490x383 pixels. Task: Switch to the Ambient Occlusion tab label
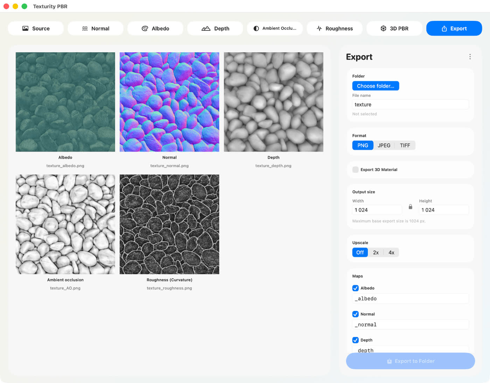(x=279, y=28)
